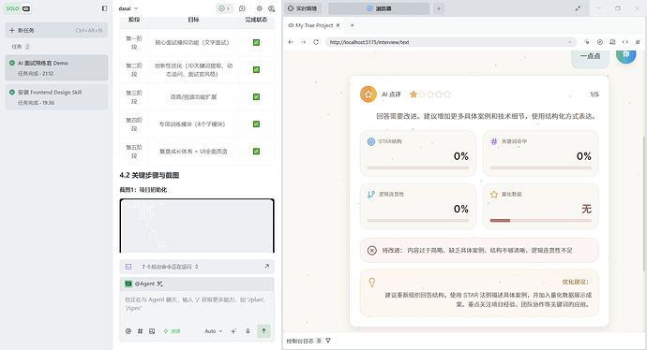Open the Auto model dropdown
This screenshot has height=350, width=647.
click(x=214, y=331)
